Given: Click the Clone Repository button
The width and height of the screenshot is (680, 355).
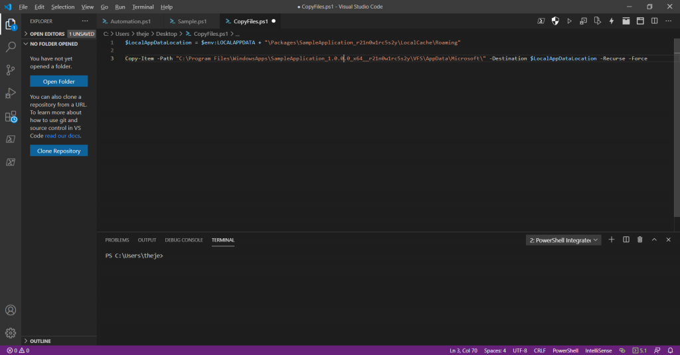Looking at the screenshot, I should [x=58, y=151].
